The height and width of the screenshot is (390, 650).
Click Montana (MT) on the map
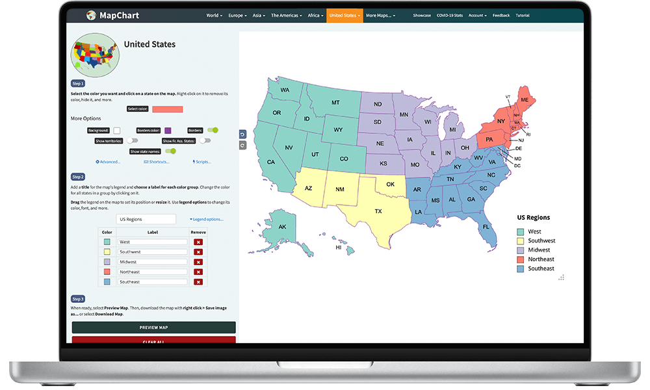click(x=335, y=103)
